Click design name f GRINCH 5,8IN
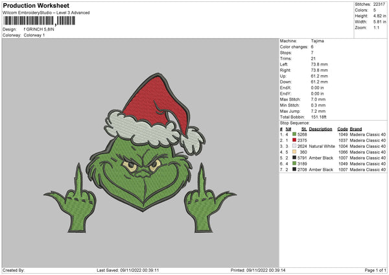The width and height of the screenshot is (389, 275). (x=39, y=29)
